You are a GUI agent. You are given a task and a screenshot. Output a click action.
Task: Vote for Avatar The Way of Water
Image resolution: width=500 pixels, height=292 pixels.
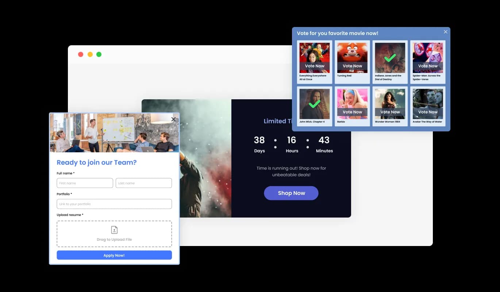(428, 112)
